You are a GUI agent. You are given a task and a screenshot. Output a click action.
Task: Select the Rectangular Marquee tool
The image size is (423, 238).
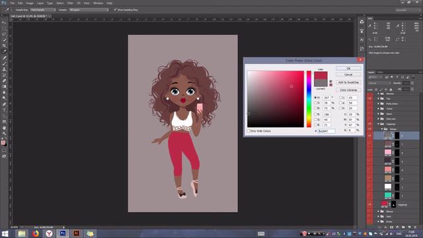pyautogui.click(x=4, y=28)
